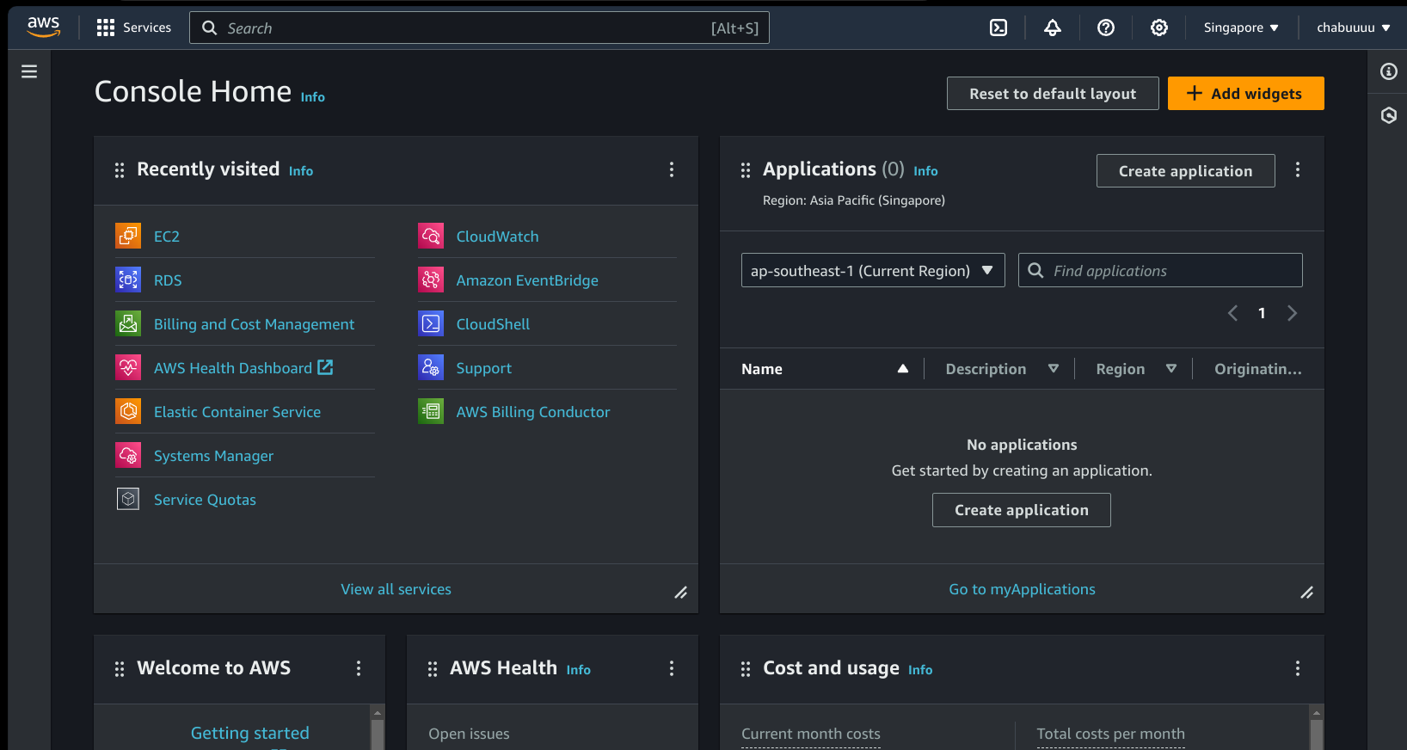This screenshot has height=750, width=1407.
Task: Click the Service Quotas icon
Action: click(x=128, y=499)
